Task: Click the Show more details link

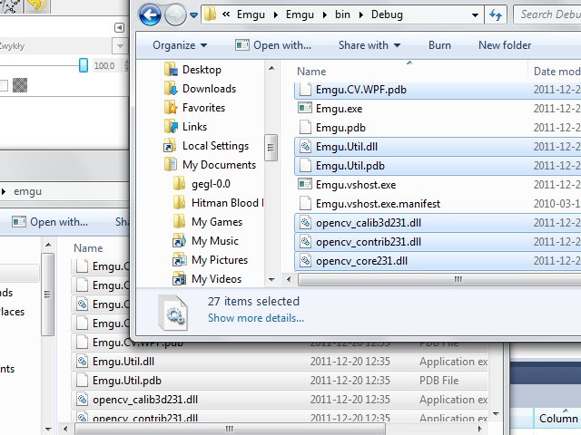Action: coord(256,318)
